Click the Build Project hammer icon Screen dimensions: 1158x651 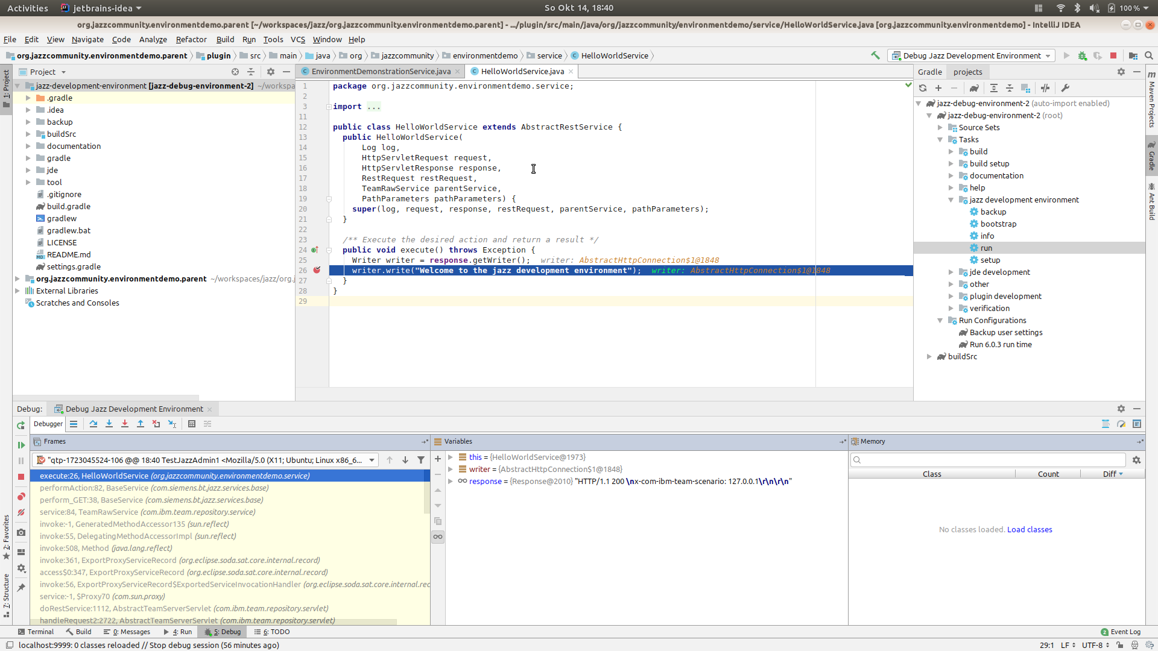[x=875, y=55]
